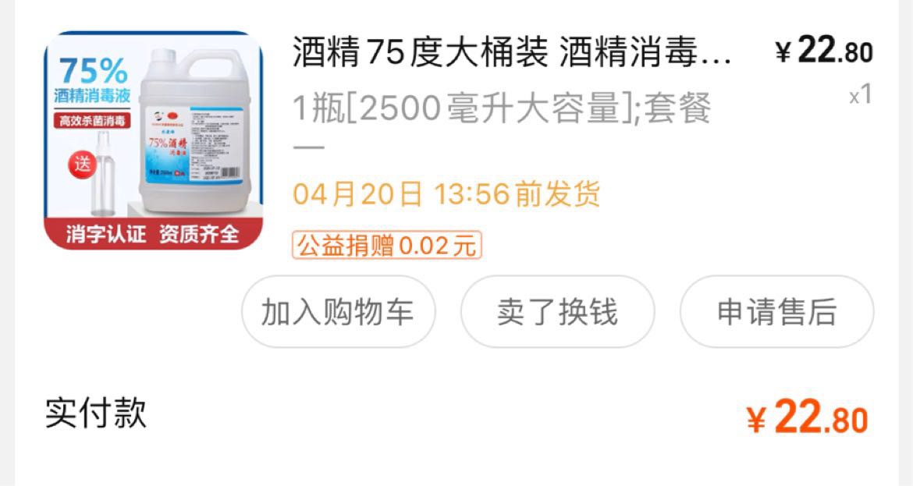Click the 加入购物车 button

[x=339, y=312]
